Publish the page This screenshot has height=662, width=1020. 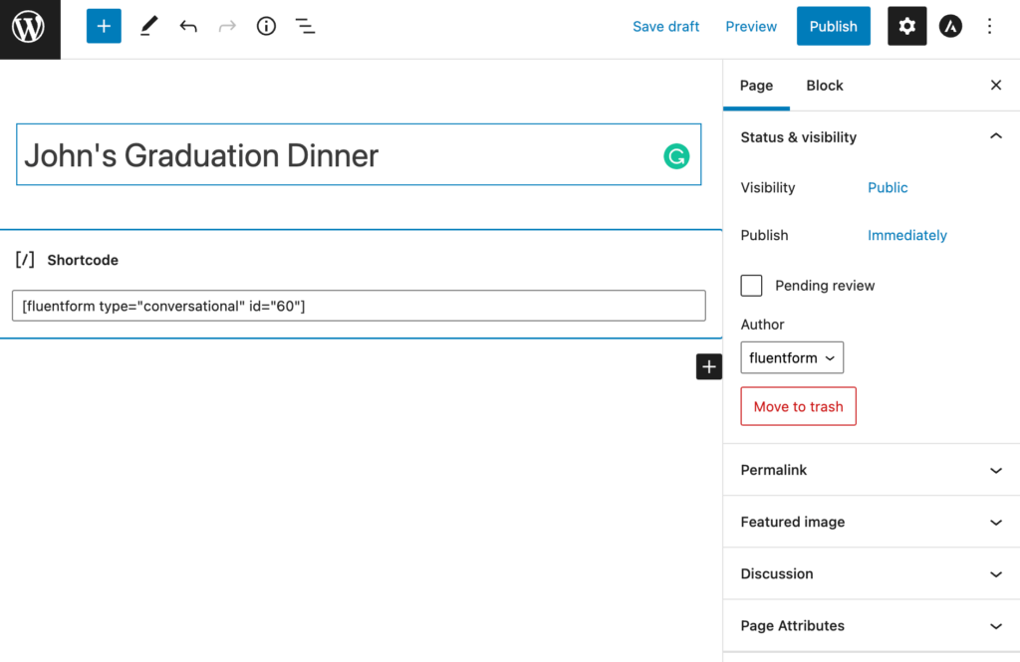click(833, 26)
